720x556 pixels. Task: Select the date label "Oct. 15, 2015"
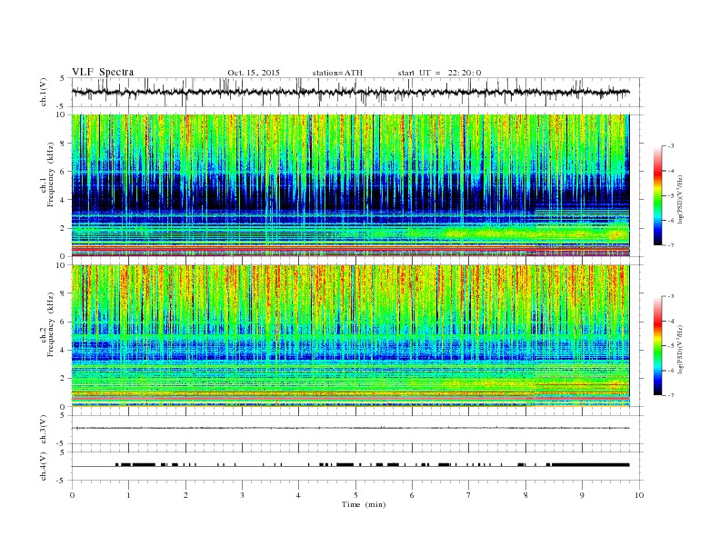(254, 73)
